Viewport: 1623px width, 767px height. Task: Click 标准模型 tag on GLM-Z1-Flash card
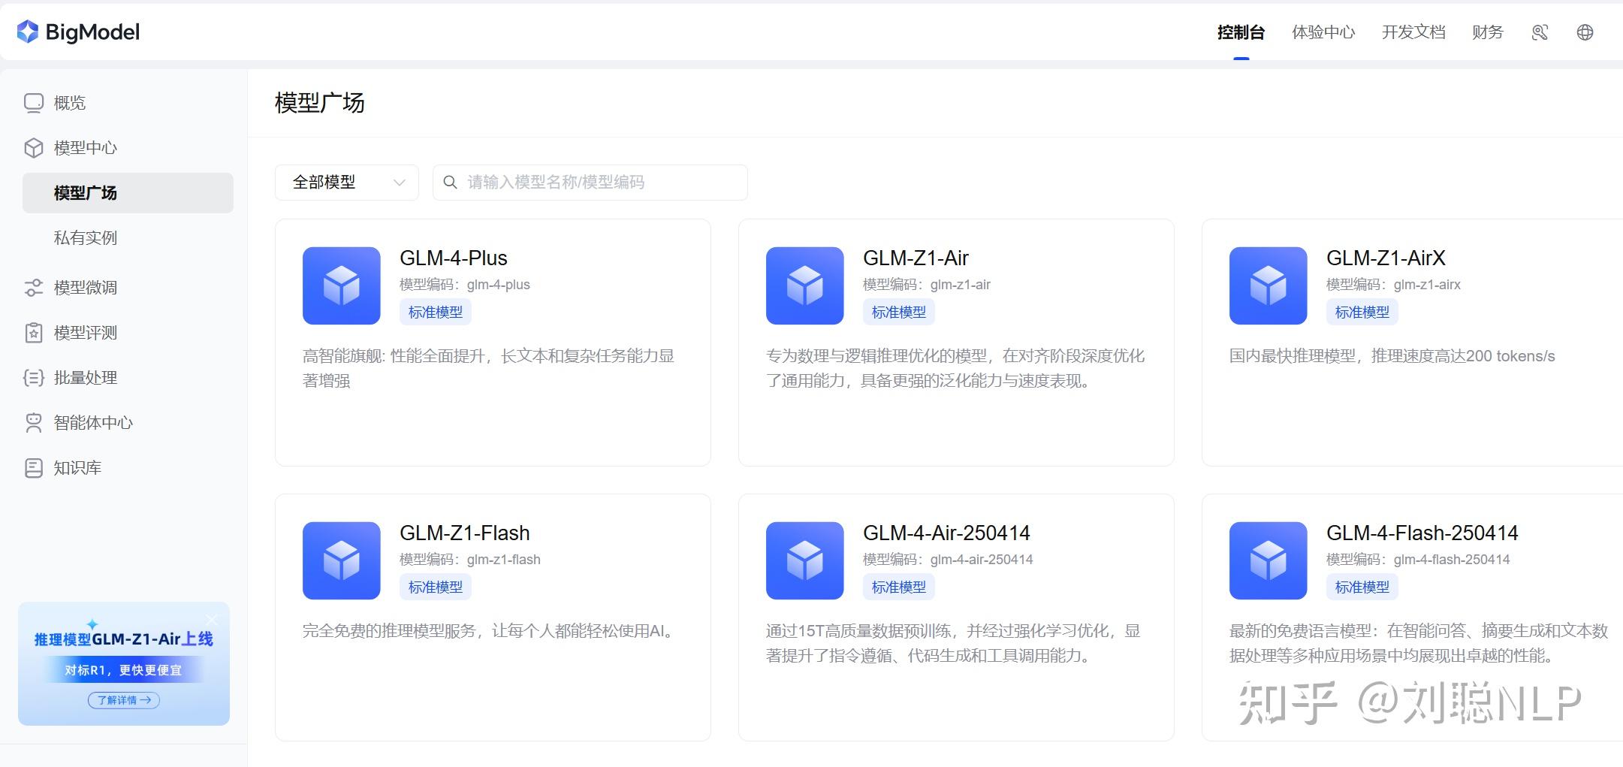pyautogui.click(x=436, y=587)
